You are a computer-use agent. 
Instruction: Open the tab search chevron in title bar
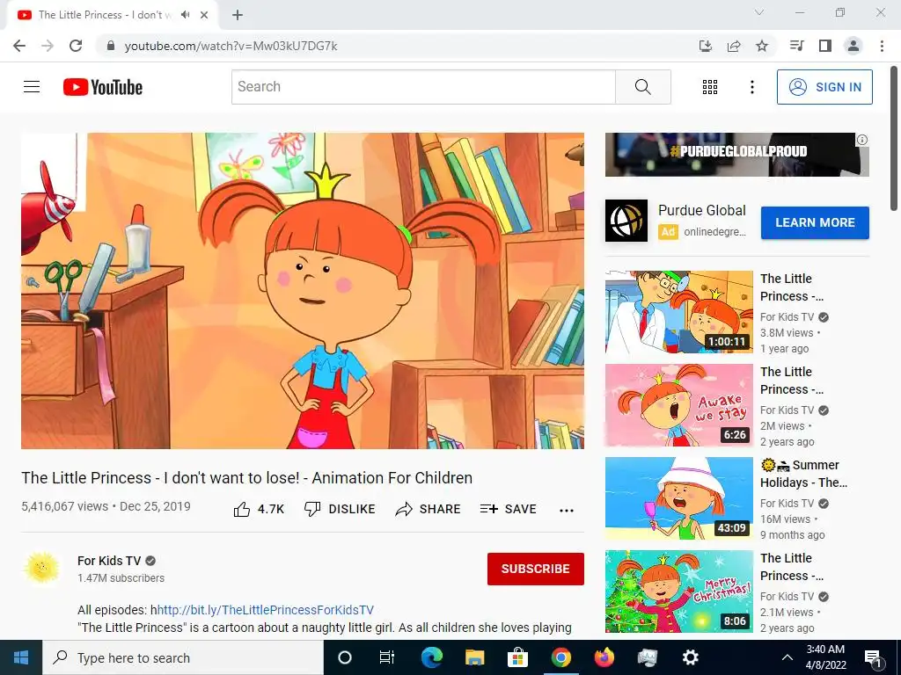[759, 12]
